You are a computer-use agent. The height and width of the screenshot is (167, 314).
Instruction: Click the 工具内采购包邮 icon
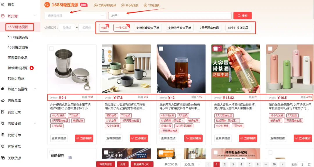96,6
